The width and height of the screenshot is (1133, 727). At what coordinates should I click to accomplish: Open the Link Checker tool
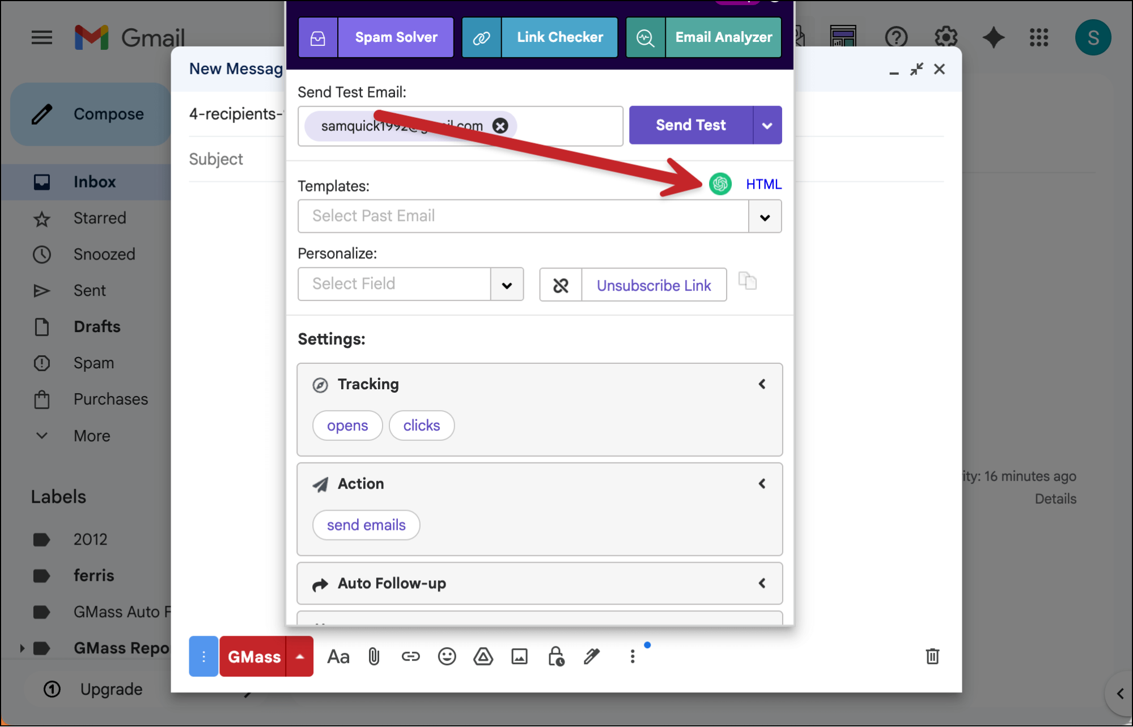coord(560,37)
